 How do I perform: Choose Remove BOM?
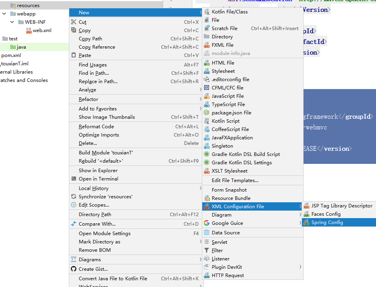(136, 250)
